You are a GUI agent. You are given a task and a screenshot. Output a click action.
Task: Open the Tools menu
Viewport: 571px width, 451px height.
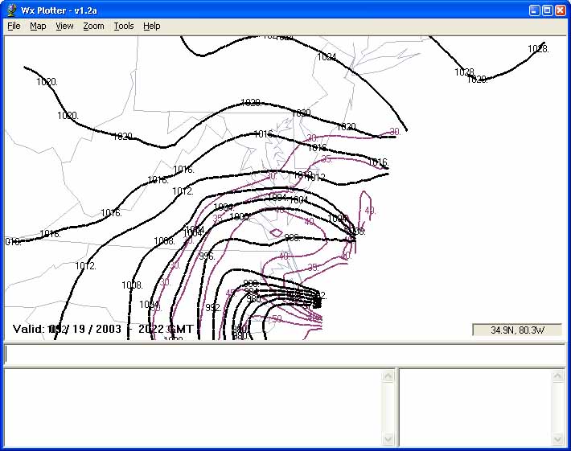[x=123, y=26]
